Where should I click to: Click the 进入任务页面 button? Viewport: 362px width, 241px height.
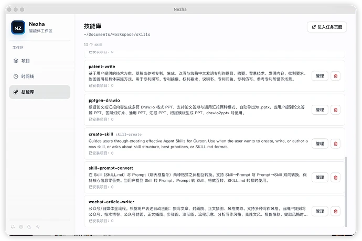(x=327, y=27)
